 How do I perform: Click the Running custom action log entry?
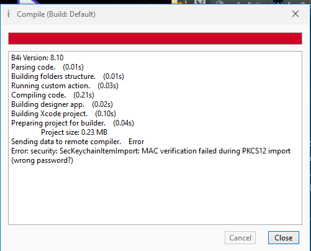click(65, 86)
